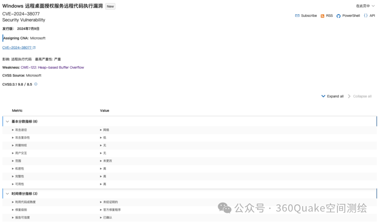Click the 影响: 远程执行代码 text
The image size is (379, 223).
17,59
